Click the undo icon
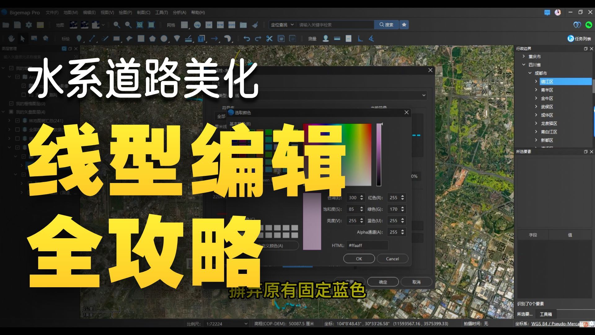This screenshot has width=595, height=335. pyautogui.click(x=247, y=38)
